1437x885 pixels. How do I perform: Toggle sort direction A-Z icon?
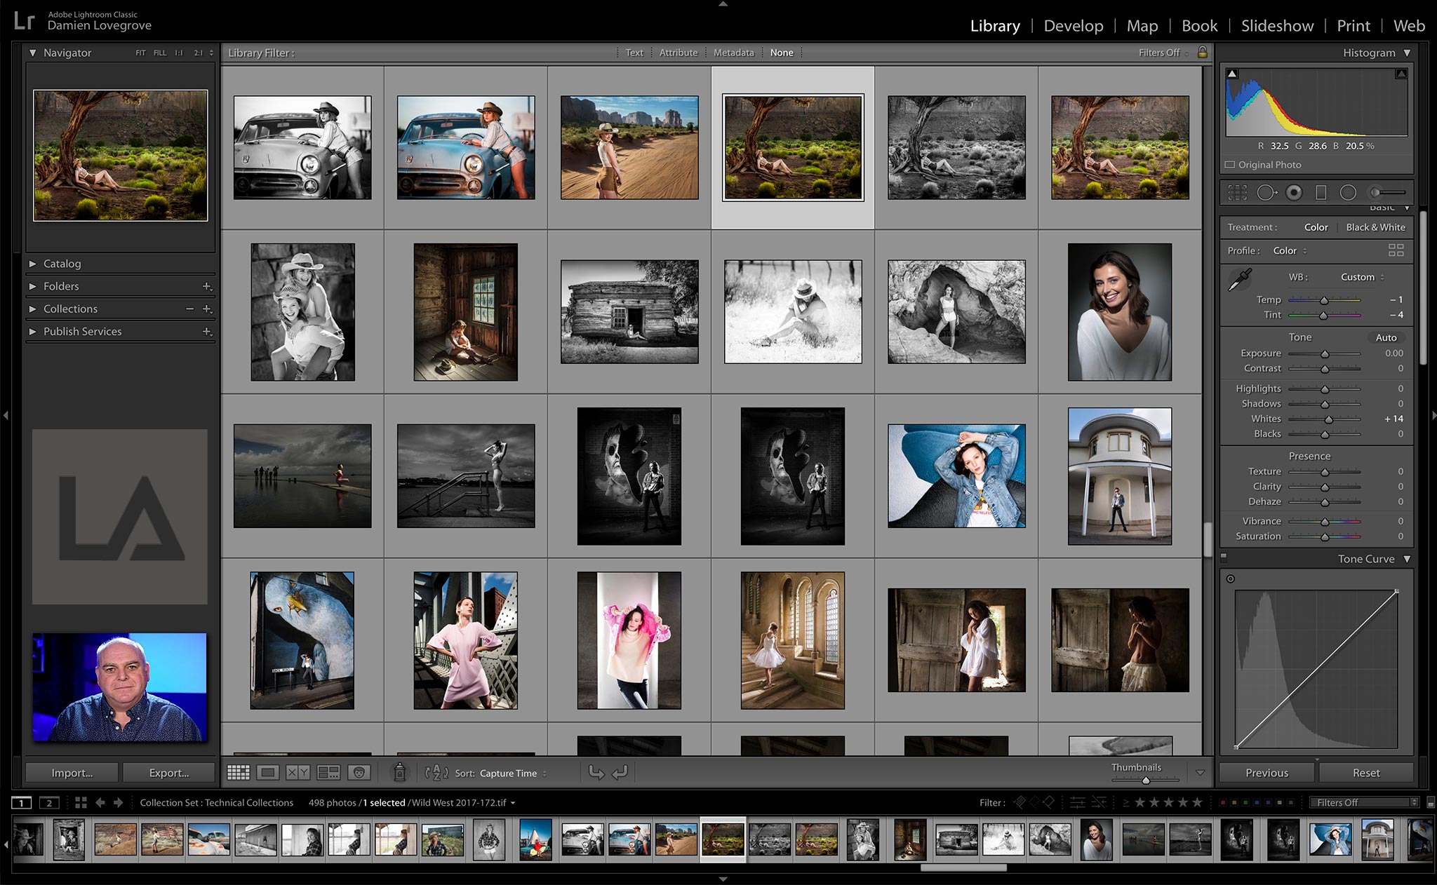point(436,773)
